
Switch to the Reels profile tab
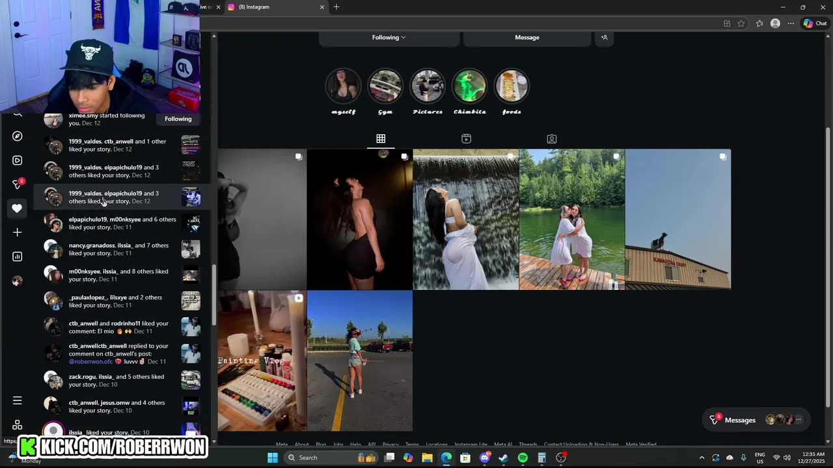click(466, 138)
